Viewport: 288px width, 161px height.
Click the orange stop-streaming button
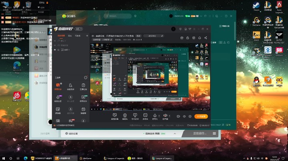[x=201, y=116]
